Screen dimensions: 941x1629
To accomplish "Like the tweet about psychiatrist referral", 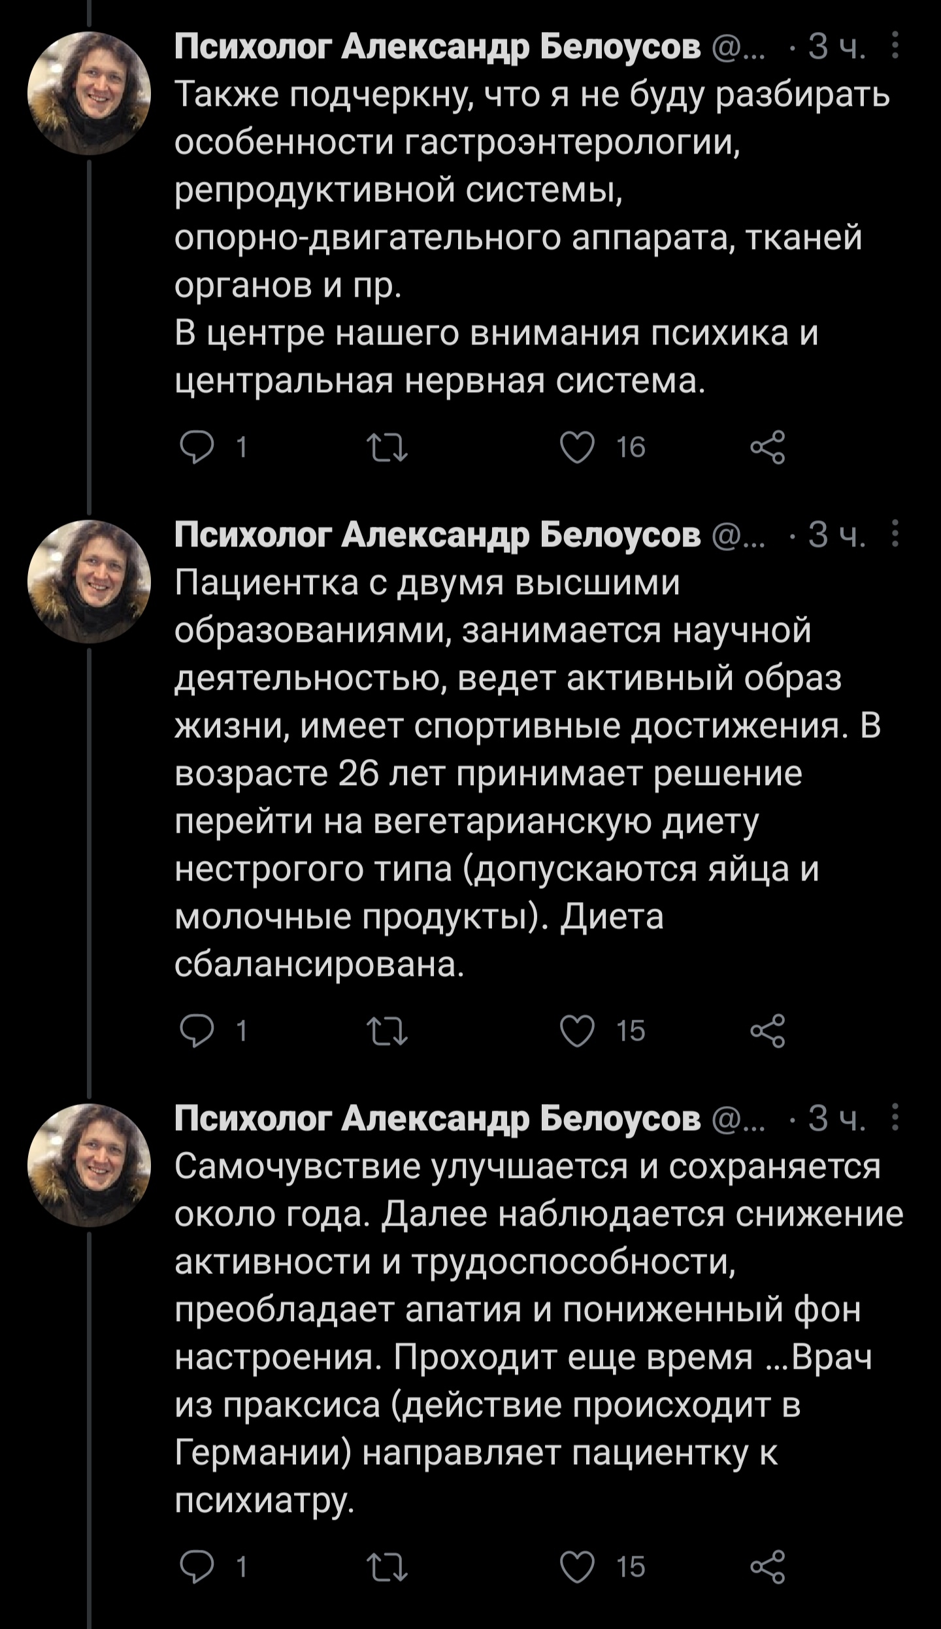I will point(578,1567).
